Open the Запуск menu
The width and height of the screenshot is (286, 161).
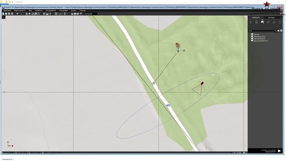pyautogui.click(x=73, y=10)
